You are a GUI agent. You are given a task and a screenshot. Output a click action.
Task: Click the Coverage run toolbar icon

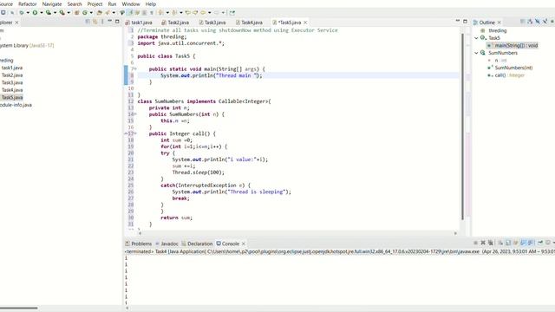(49, 12)
